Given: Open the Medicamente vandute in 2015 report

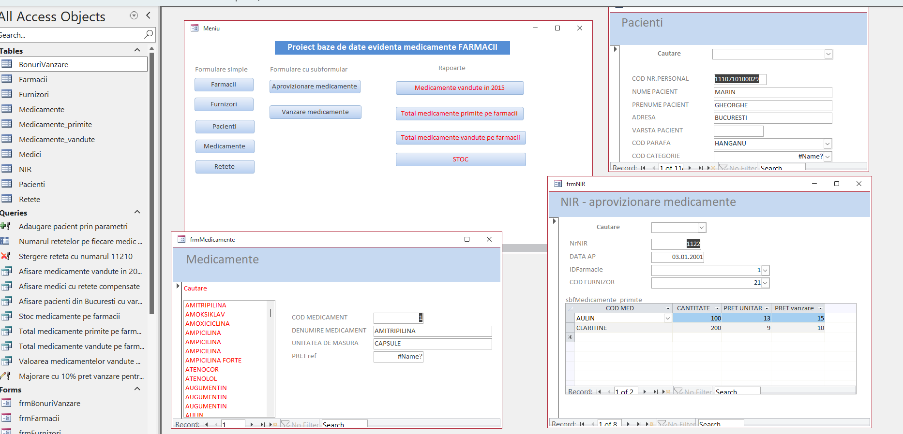Looking at the screenshot, I should (x=460, y=88).
